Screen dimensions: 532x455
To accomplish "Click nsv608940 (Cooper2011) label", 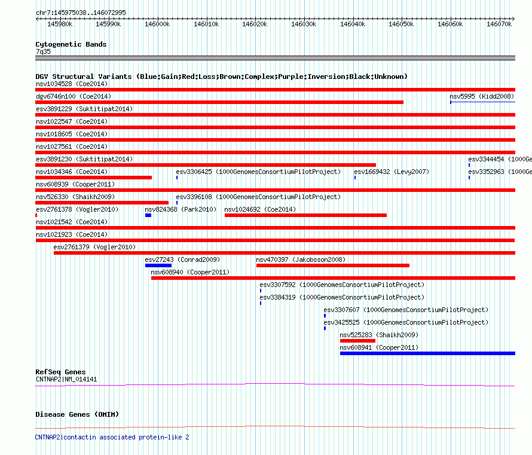I will (190, 272).
